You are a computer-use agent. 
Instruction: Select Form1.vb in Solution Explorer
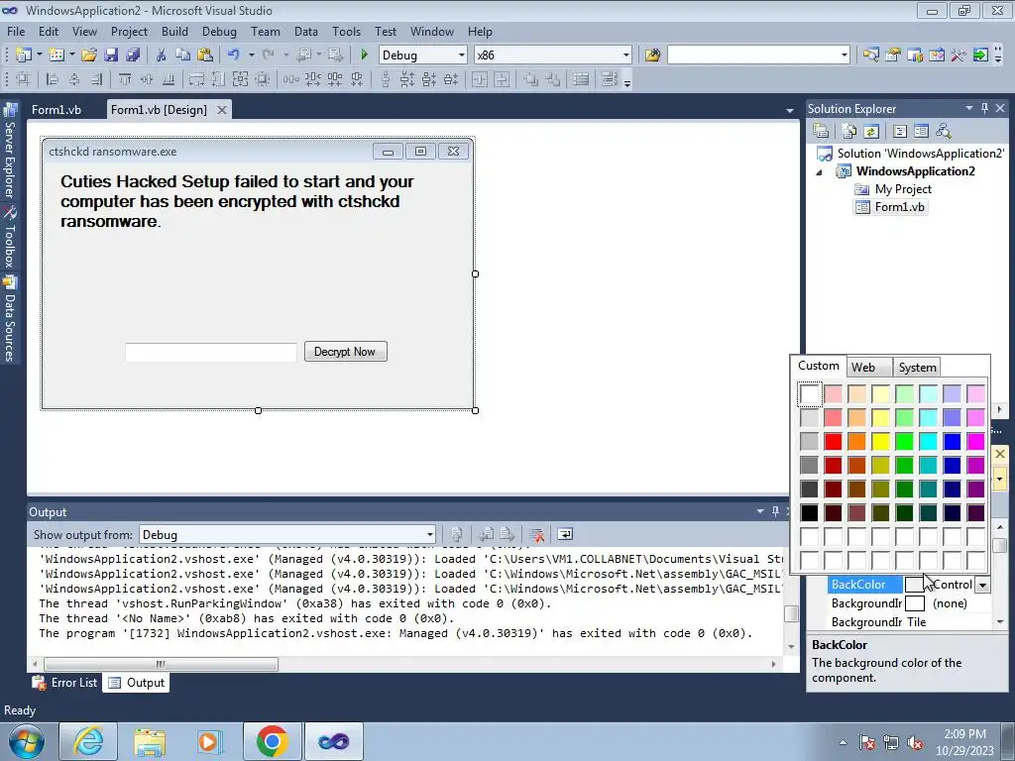click(x=899, y=207)
